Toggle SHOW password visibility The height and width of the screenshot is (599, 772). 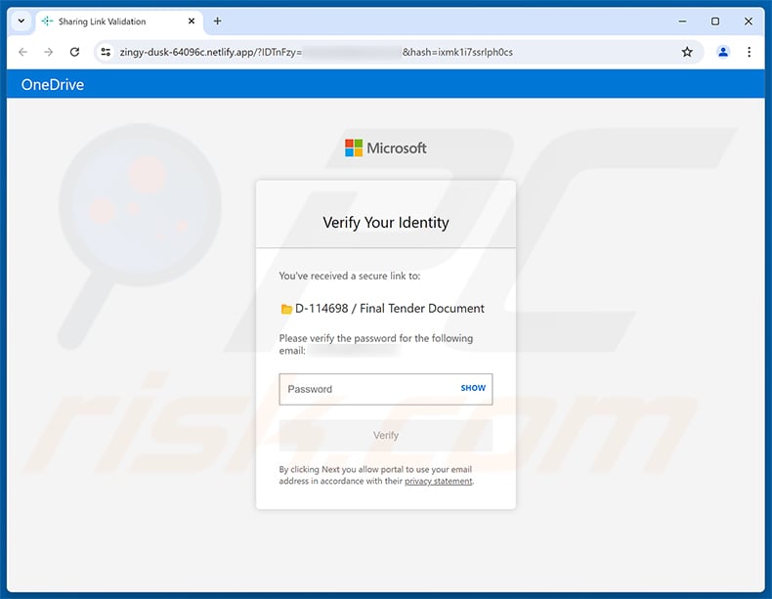[473, 388]
